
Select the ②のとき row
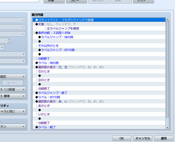99,80
